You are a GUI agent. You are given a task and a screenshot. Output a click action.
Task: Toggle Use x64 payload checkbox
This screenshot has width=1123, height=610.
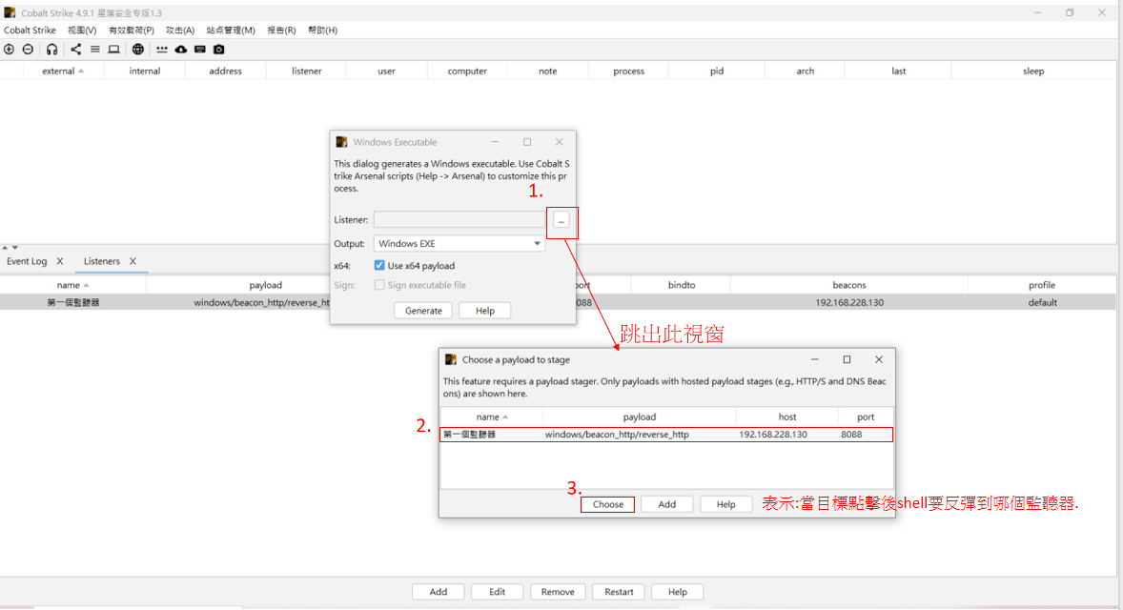coord(379,266)
